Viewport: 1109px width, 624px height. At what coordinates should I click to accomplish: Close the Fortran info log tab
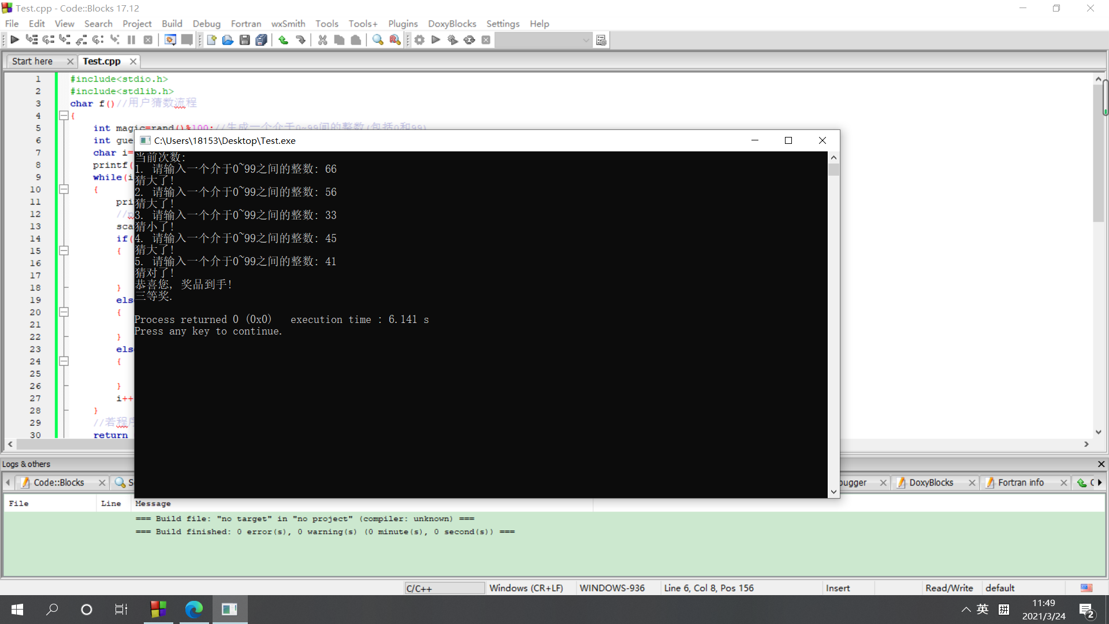(1063, 482)
